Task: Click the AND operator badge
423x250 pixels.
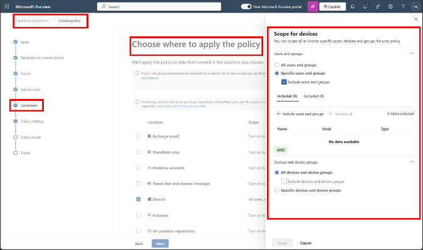Action: pyautogui.click(x=281, y=150)
